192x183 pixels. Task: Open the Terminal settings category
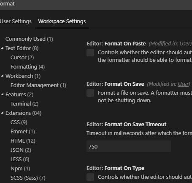tap(24, 104)
